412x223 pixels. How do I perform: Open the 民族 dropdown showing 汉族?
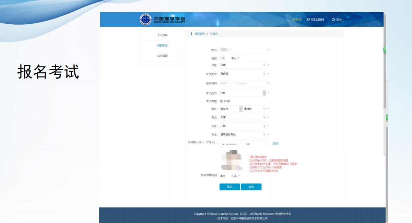(243, 65)
